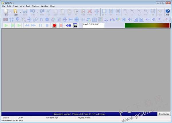
Task: Click the Fast Forward playback button
Action: [34, 26]
